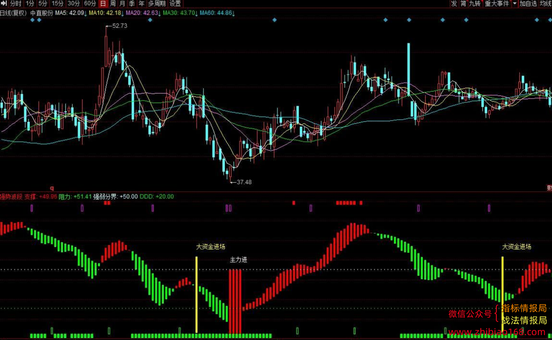Select the 15分 period tab
Viewport: 552px width, 340px height.
pyautogui.click(x=58, y=3)
